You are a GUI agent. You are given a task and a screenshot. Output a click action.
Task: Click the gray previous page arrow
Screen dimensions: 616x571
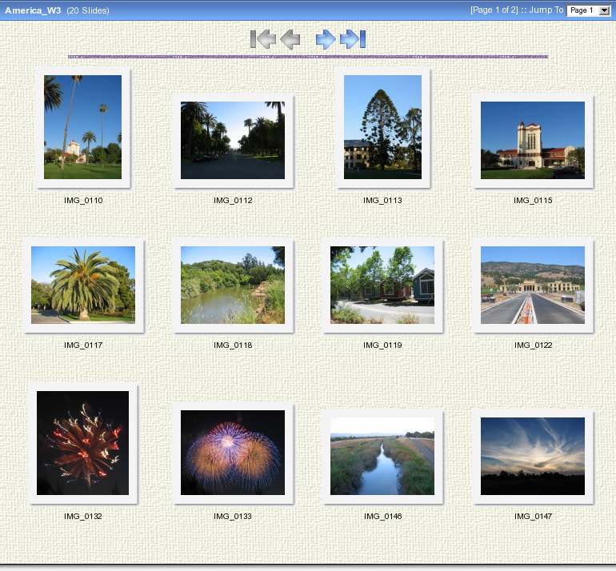coord(290,39)
